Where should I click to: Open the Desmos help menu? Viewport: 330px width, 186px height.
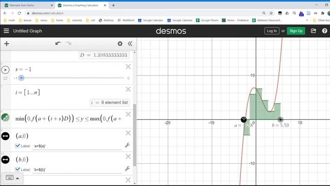pyautogui.click(x=324, y=31)
